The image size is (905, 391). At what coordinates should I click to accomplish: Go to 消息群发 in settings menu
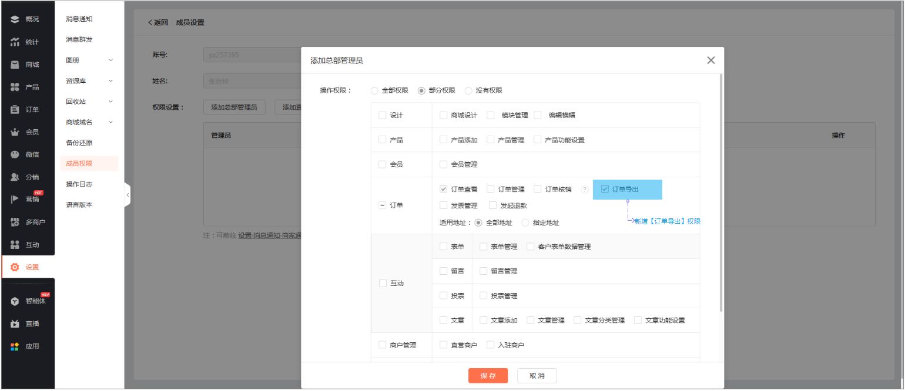(79, 40)
